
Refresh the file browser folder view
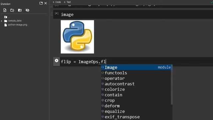[x=12, y=10]
